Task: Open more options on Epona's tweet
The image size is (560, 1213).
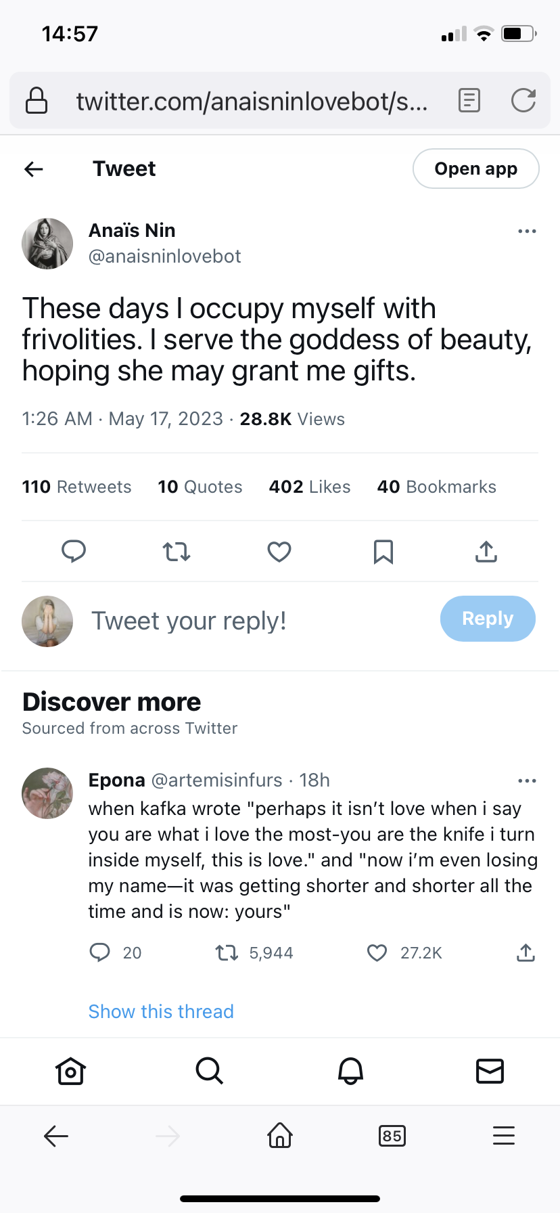Action: [527, 780]
